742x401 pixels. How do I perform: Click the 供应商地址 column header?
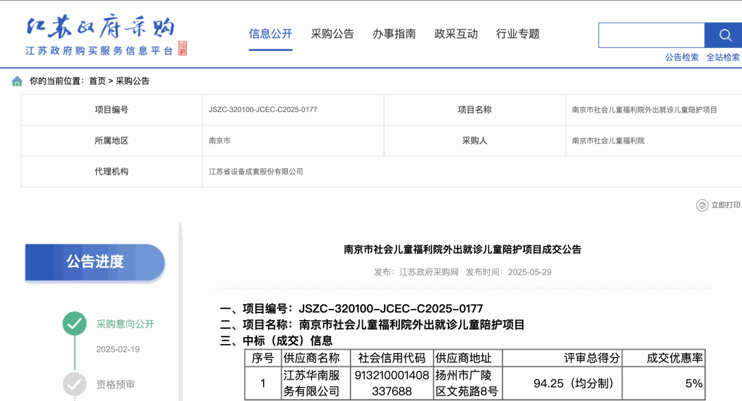pyautogui.click(x=468, y=358)
